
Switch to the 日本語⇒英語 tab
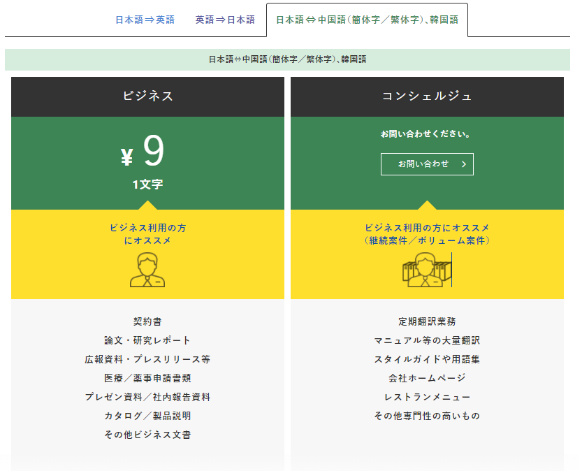[145, 20]
